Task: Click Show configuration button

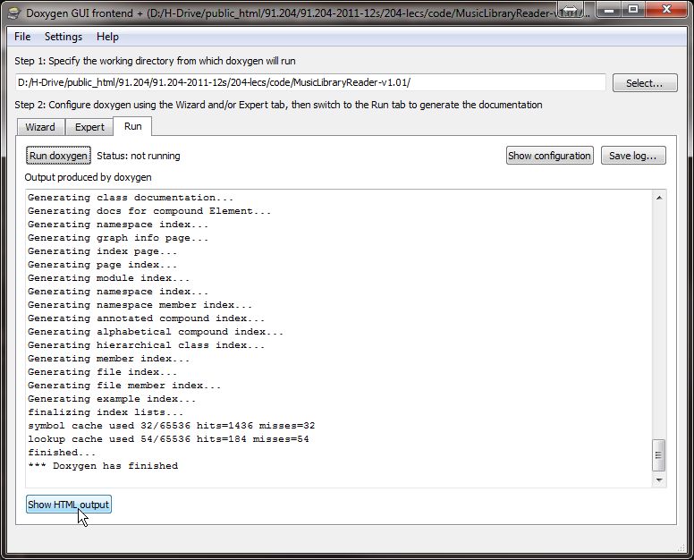Action: 549,156
